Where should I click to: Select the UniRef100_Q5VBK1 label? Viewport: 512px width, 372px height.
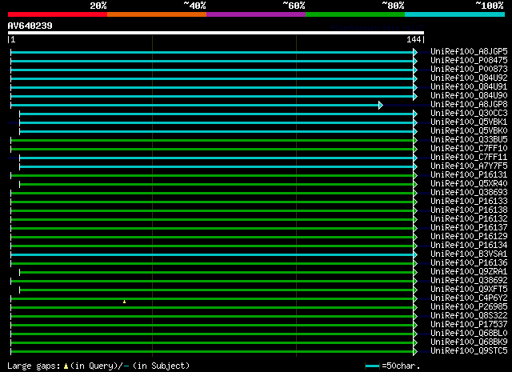click(x=469, y=122)
